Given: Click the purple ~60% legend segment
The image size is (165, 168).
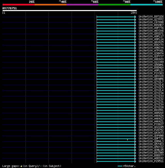Looking at the screenshot, I should 82,5.
